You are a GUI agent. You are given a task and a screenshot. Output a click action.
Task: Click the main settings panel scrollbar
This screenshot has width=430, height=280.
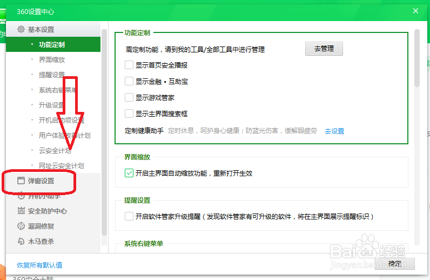tap(417, 58)
